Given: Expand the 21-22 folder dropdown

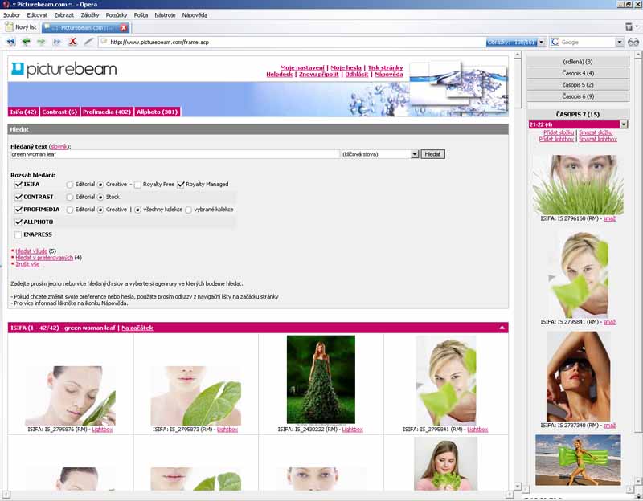Looking at the screenshot, I should (x=624, y=124).
